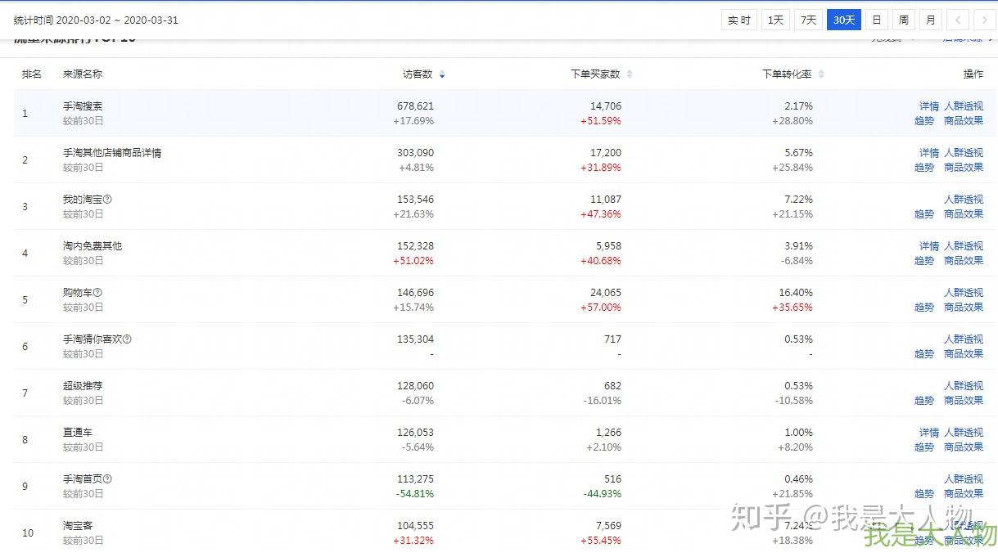Click the 操作 column header
The width and height of the screenshot is (998, 557).
(x=973, y=74)
